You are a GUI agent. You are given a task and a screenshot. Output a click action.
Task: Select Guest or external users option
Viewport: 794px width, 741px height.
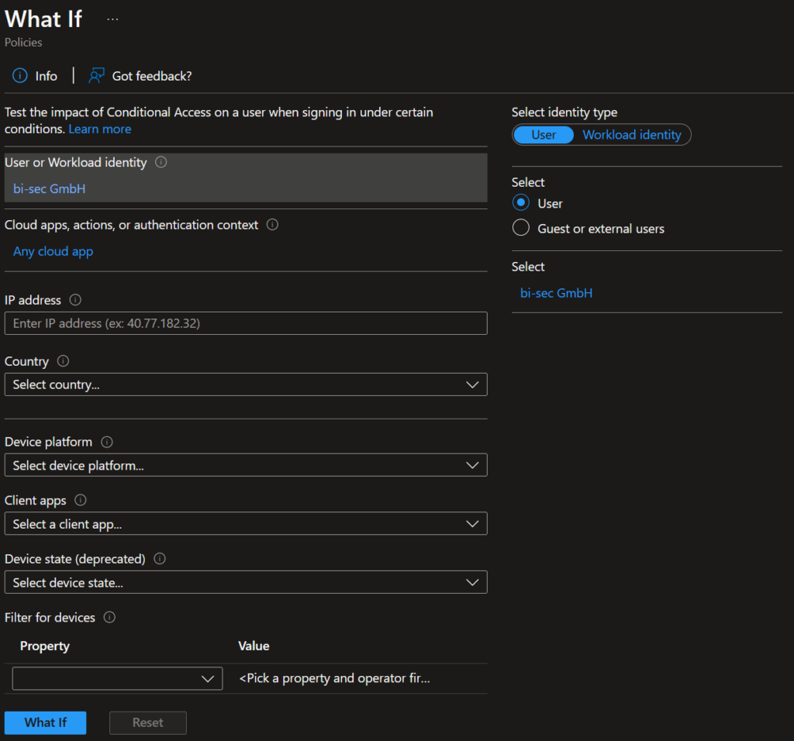pyautogui.click(x=521, y=229)
